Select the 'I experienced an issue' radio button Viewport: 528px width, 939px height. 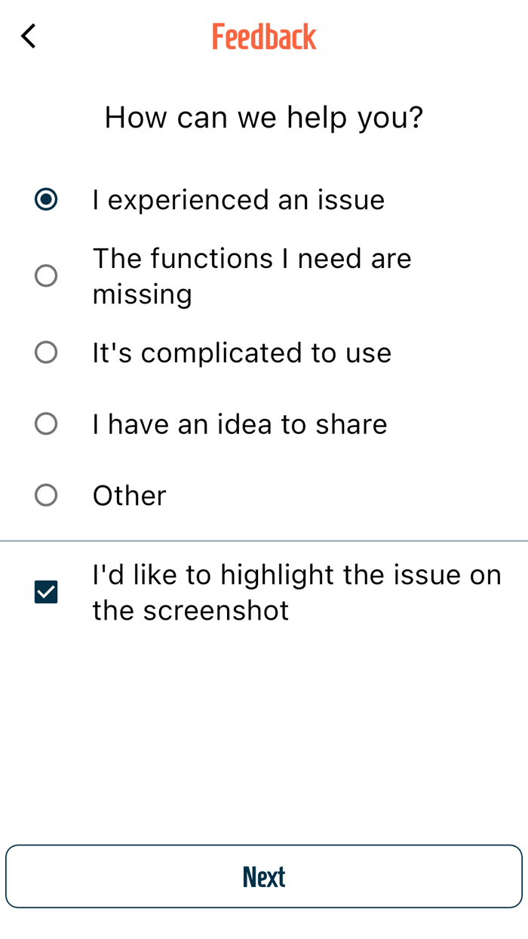click(46, 200)
